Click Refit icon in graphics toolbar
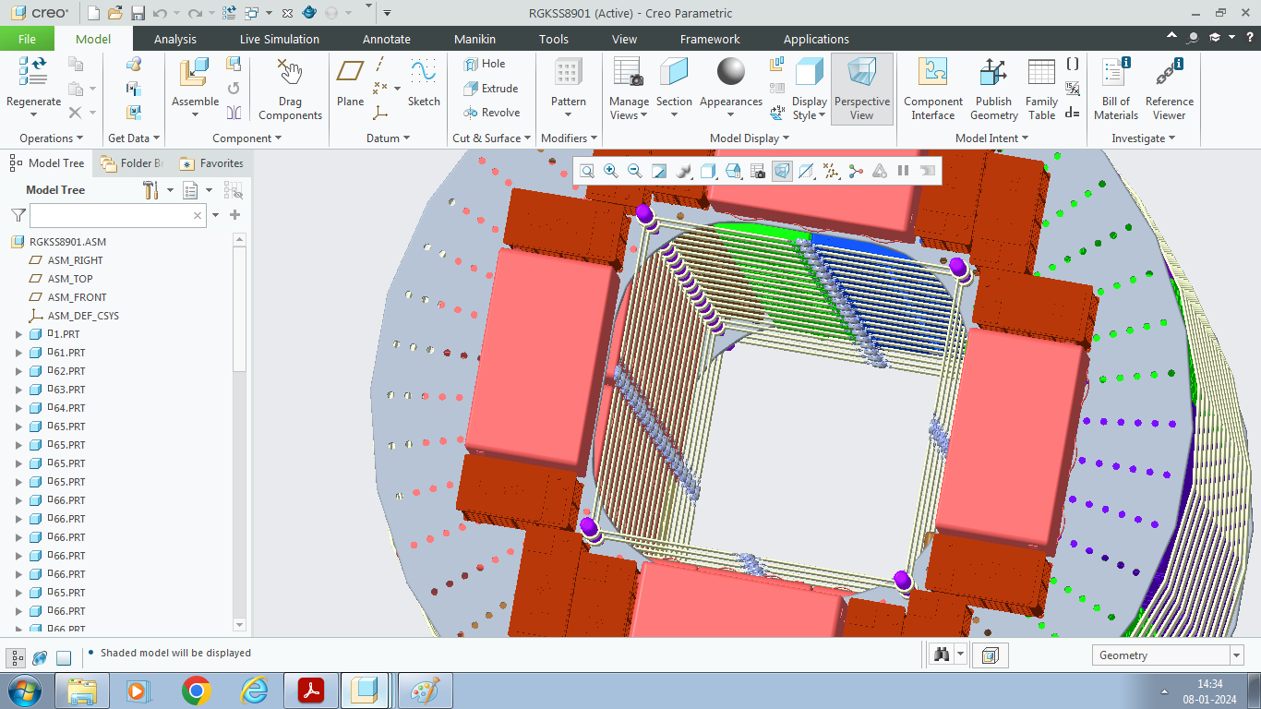Viewport: 1261px width, 709px height. coord(587,171)
